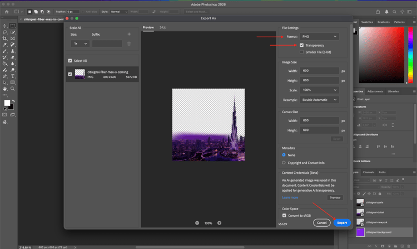Open the 1x size dropdown
417x249 pixels.
point(80,43)
